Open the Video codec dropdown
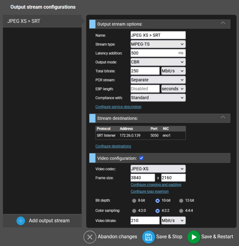 [x=158, y=169]
